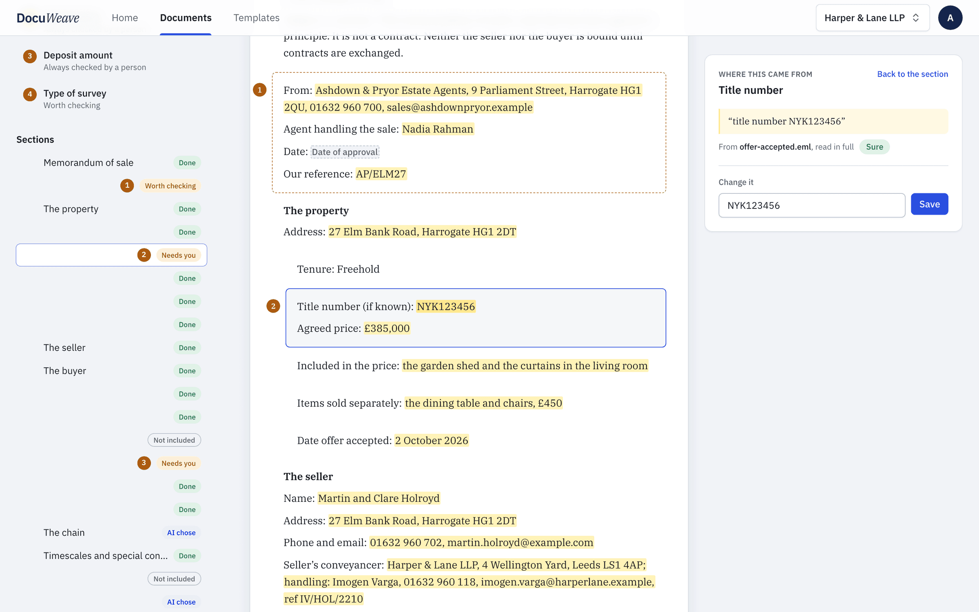This screenshot has height=612, width=979.
Task: Click marker 2 beside Title number block
Action: (x=273, y=306)
